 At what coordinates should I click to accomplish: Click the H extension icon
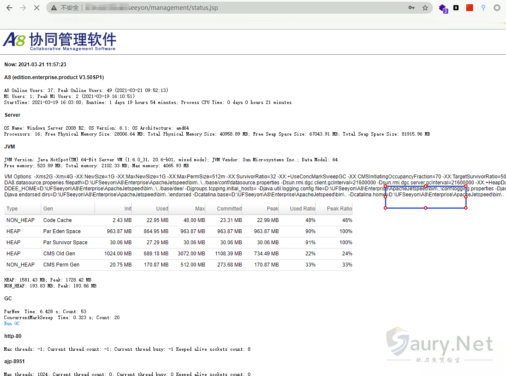click(x=456, y=8)
